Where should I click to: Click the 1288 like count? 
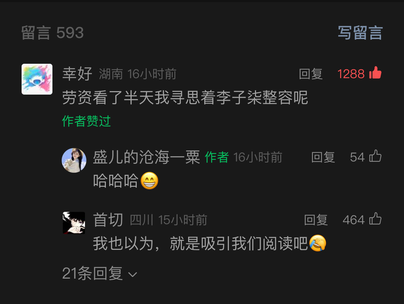351,74
